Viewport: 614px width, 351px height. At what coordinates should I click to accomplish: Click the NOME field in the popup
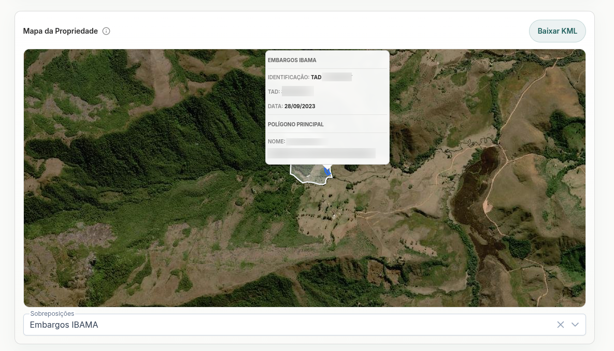pos(297,141)
